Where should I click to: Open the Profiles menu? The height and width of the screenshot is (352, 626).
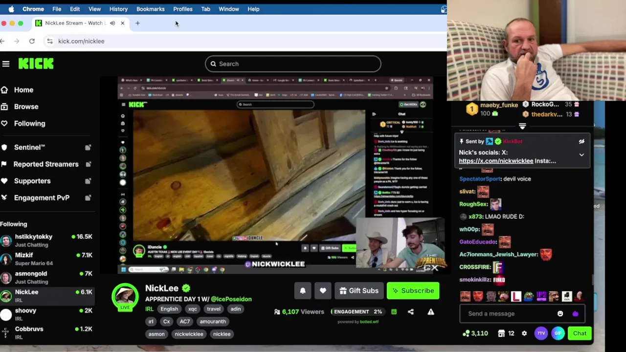(x=183, y=9)
